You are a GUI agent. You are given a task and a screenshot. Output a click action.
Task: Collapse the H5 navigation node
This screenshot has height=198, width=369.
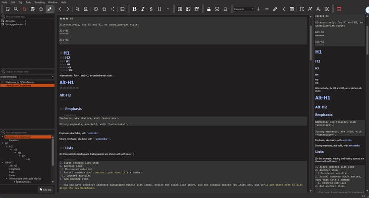coord(19,156)
